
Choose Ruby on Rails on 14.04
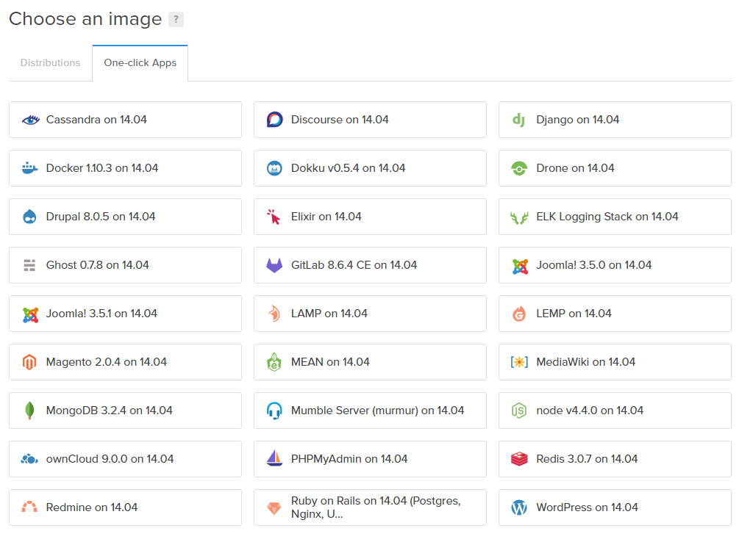(370, 507)
